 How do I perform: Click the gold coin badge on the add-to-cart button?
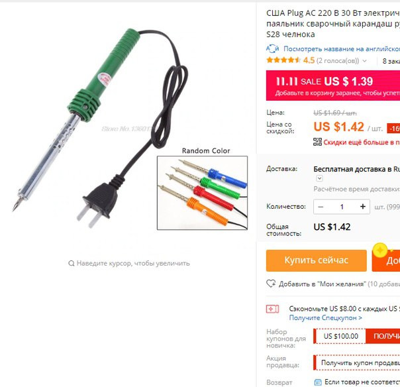click(380, 250)
